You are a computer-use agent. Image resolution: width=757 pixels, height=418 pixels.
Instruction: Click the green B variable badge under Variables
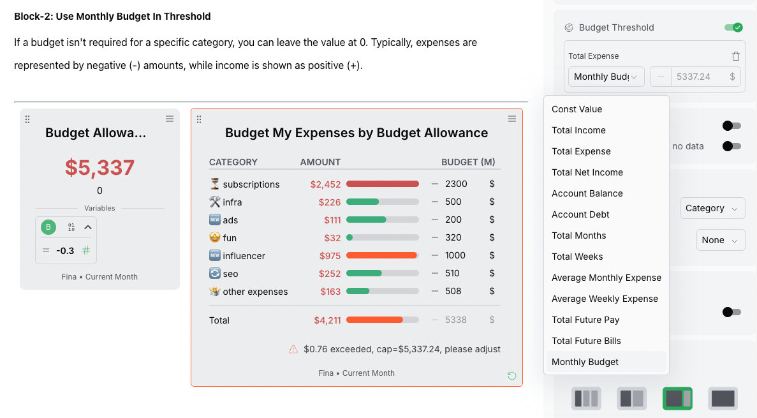tap(48, 227)
